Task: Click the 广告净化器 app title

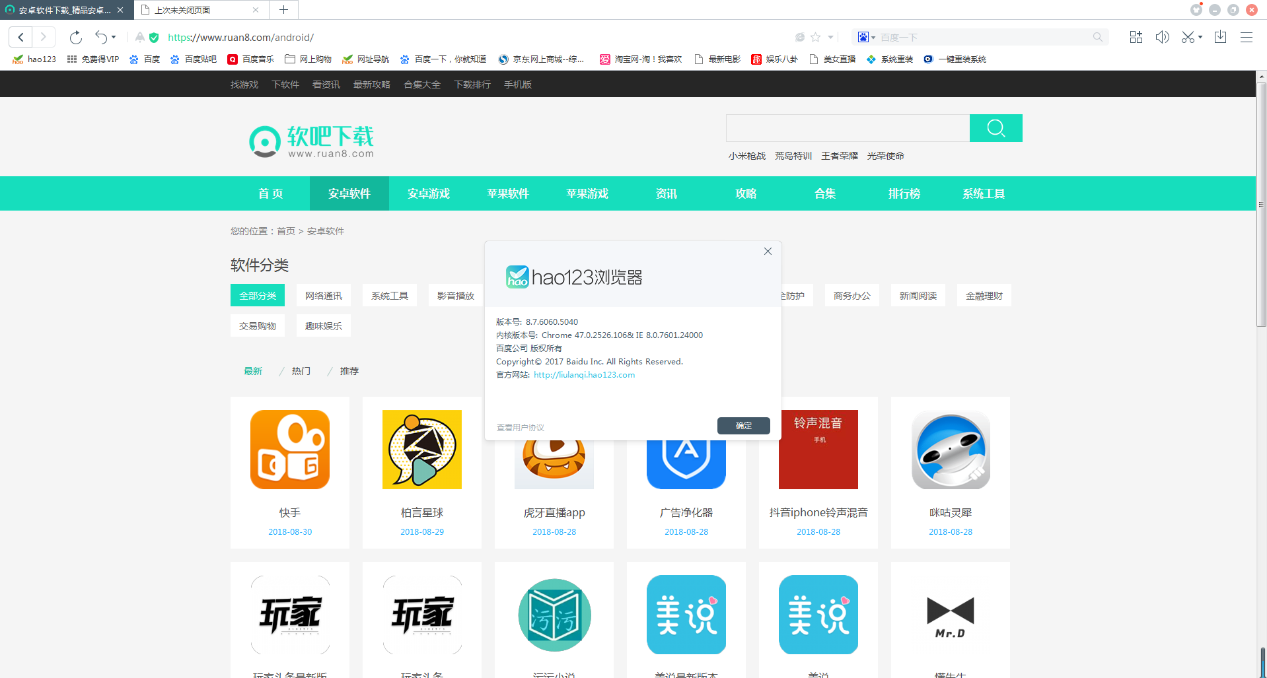Action: click(686, 512)
